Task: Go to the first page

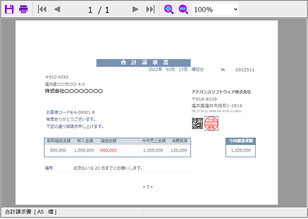Action: pos(42,9)
